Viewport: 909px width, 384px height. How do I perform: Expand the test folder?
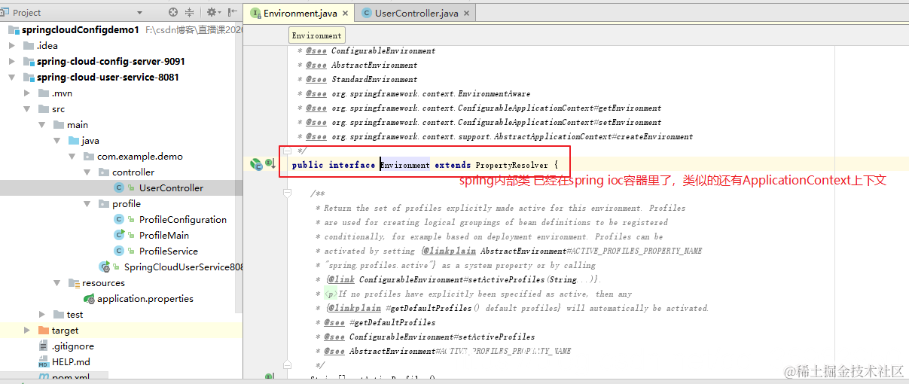coord(41,314)
